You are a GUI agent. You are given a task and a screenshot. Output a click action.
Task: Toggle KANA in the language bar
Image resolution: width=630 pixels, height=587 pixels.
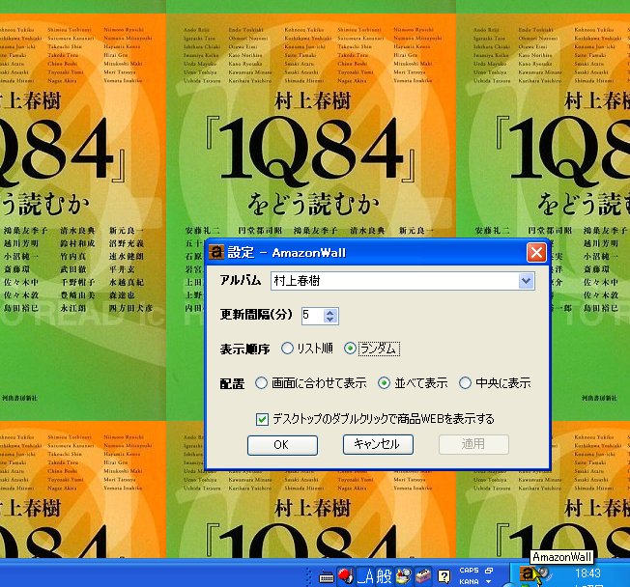pos(469,581)
